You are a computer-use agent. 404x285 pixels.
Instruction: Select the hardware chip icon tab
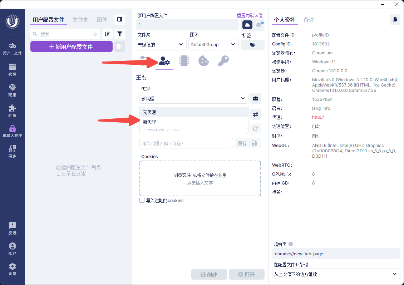tap(184, 61)
